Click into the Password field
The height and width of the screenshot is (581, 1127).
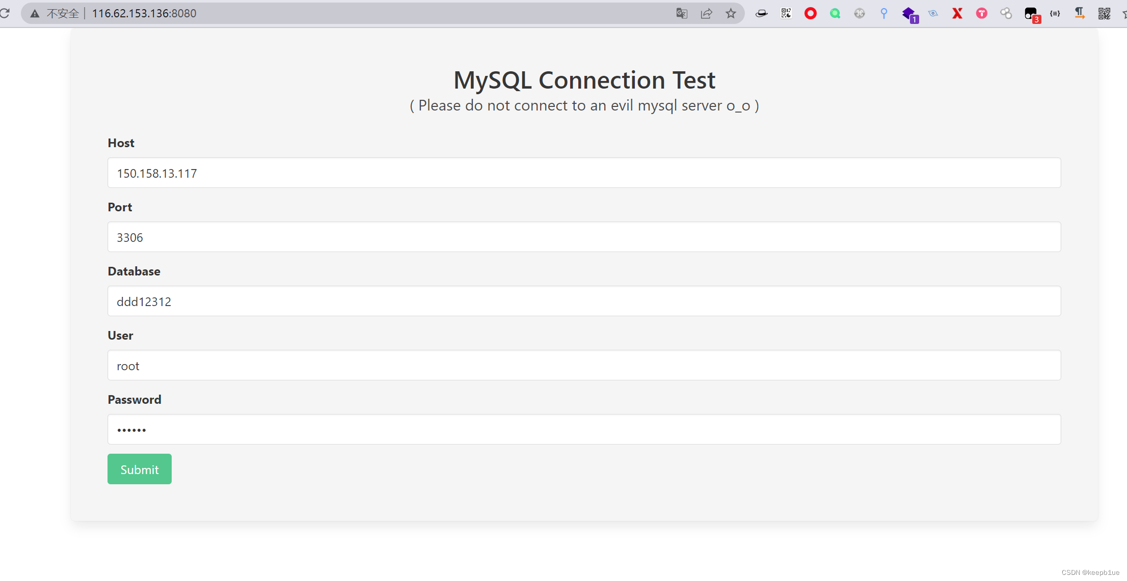[584, 430]
